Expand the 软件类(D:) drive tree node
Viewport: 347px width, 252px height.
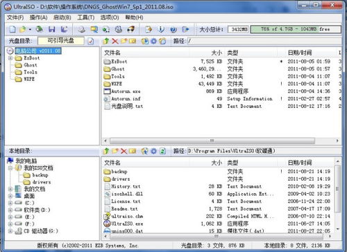[x=10, y=210]
